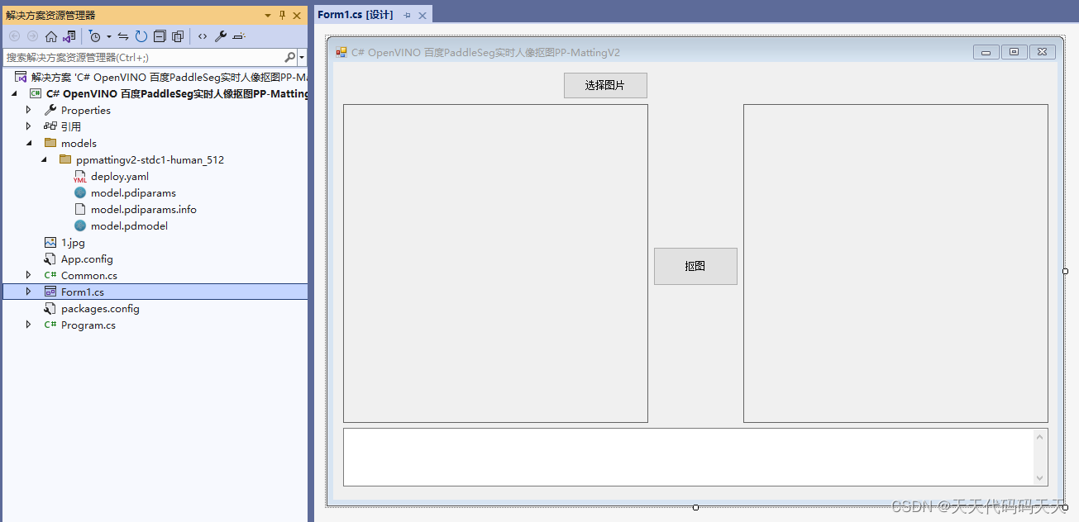Go to Solution Explorer home view
1079x522 pixels.
pyautogui.click(x=51, y=36)
